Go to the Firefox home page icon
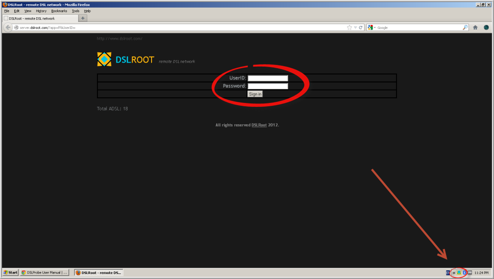The image size is (494, 279). pyautogui.click(x=475, y=27)
